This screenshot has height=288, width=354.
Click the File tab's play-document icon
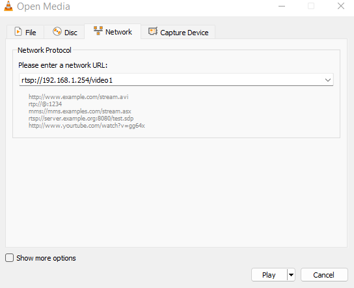[18, 31]
